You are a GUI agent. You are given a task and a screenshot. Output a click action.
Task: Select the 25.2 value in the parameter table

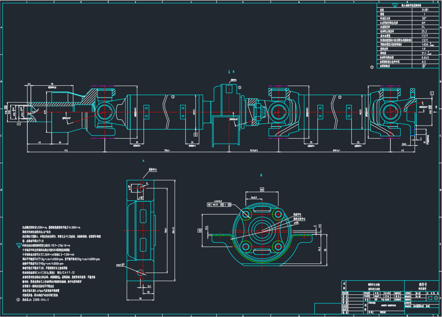(424, 31)
